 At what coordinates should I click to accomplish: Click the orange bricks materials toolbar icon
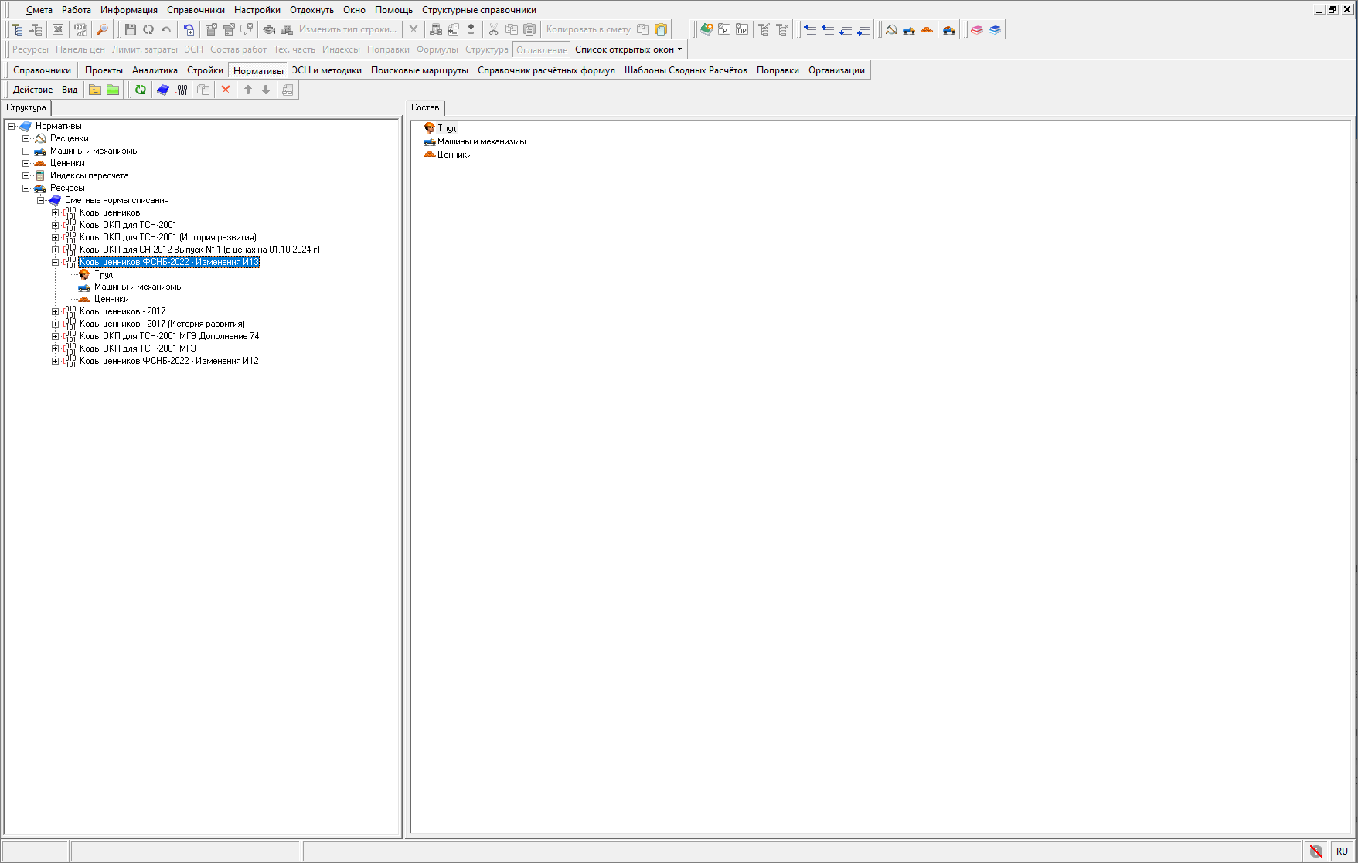tap(927, 30)
